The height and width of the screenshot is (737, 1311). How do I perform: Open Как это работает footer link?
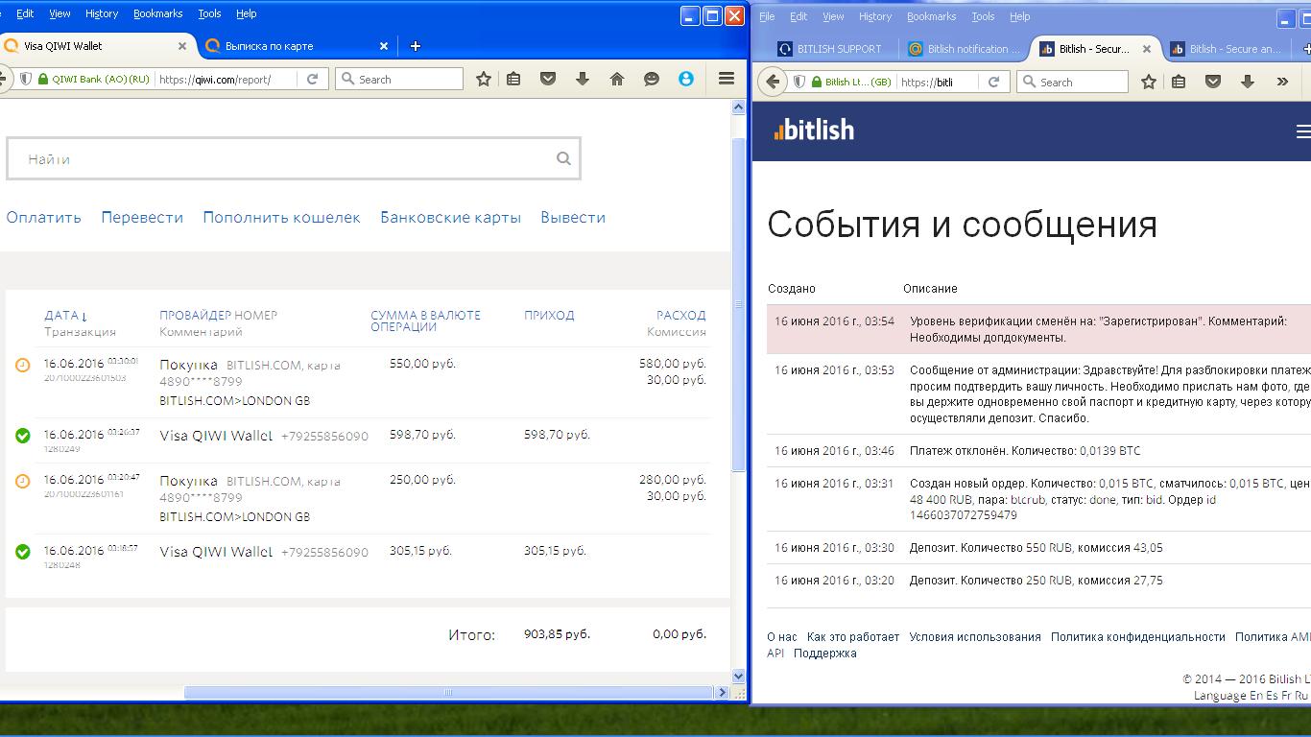(853, 637)
